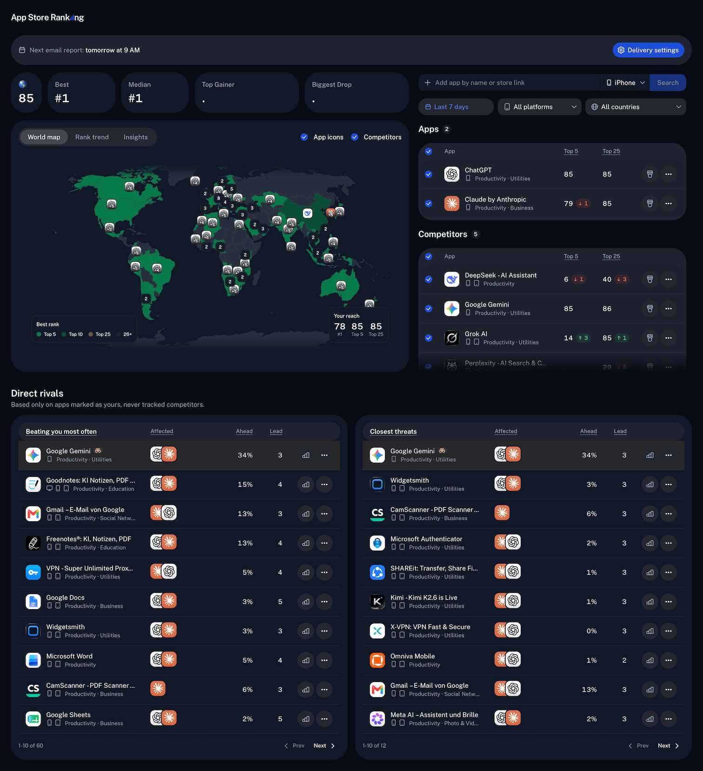Go to Next page of Closest threats
This screenshot has height=771, width=703.
point(668,746)
